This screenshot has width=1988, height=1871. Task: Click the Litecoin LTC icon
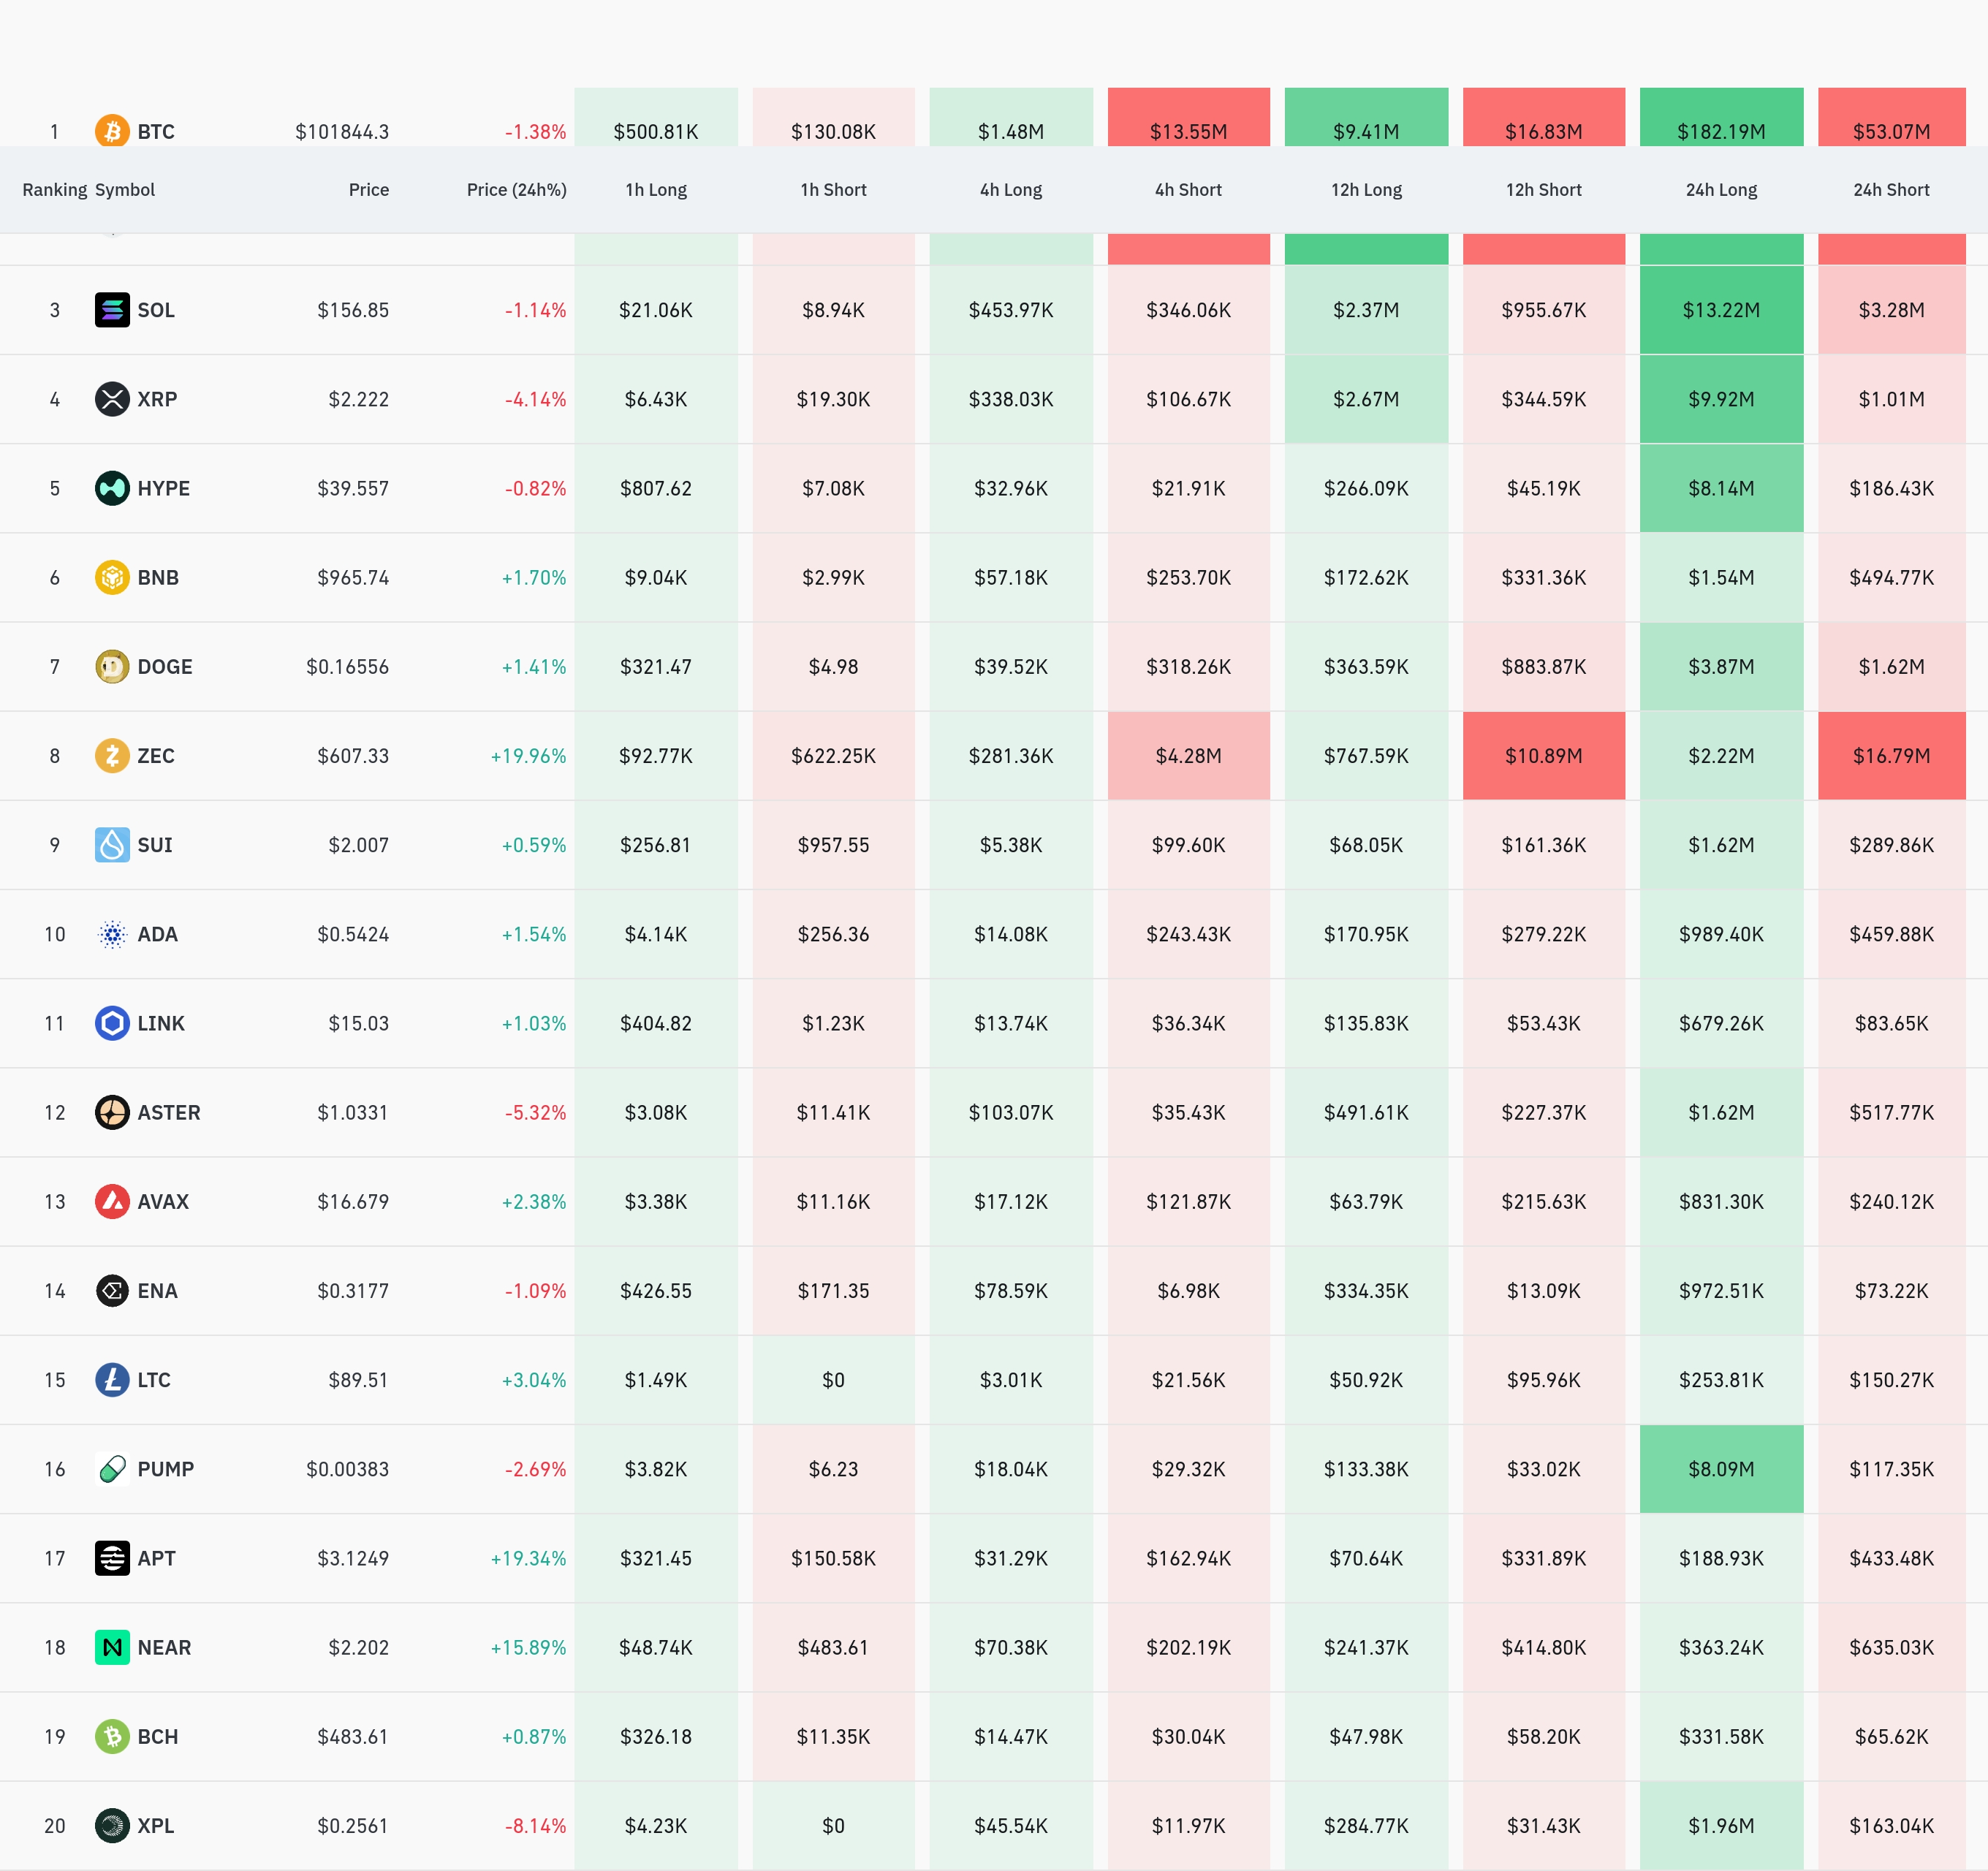(112, 1380)
